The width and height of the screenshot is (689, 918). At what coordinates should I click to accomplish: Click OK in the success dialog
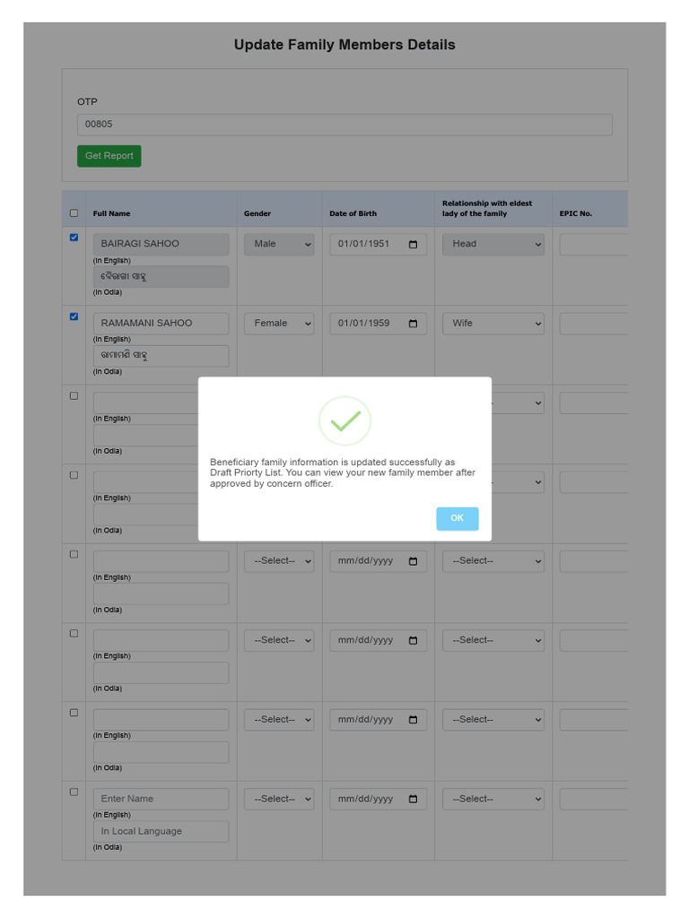click(457, 519)
